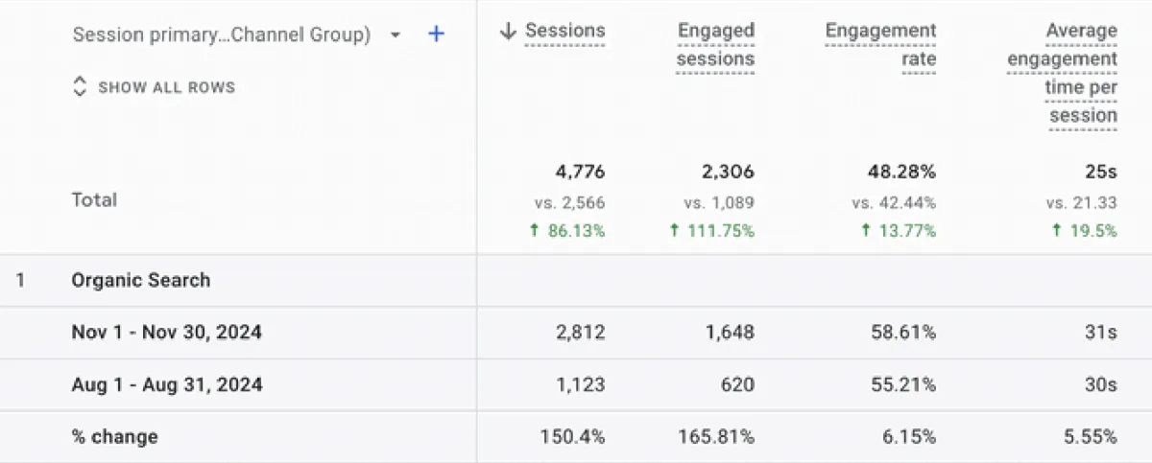This screenshot has height=463, width=1152.
Task: Click the % change row label
Action: (115, 437)
